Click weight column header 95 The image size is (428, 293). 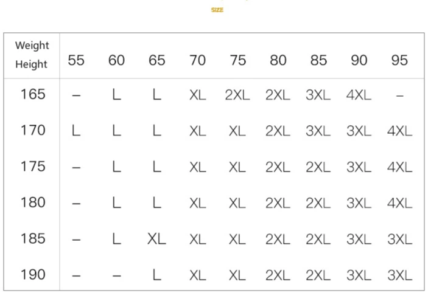tap(399, 60)
